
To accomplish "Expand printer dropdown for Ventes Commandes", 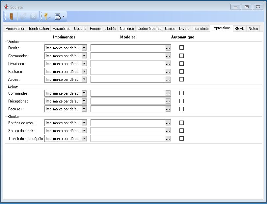I will [x=84, y=56].
